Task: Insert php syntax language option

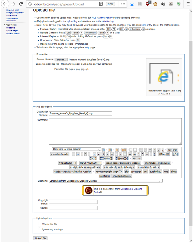Action: (x=127, y=172)
